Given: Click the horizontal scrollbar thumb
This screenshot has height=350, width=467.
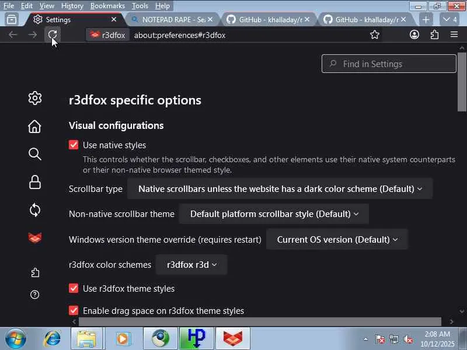Looking at the screenshot, I should coord(260,321).
